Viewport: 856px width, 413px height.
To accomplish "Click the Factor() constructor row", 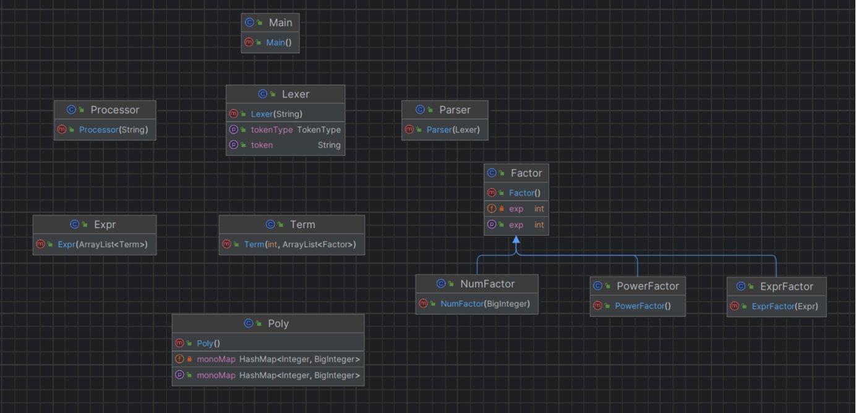I will [516, 193].
